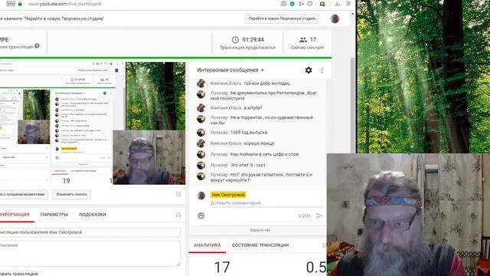Click the stream duration 01:29:44
Viewport: 490px width, 276px height.
[x=253, y=40]
